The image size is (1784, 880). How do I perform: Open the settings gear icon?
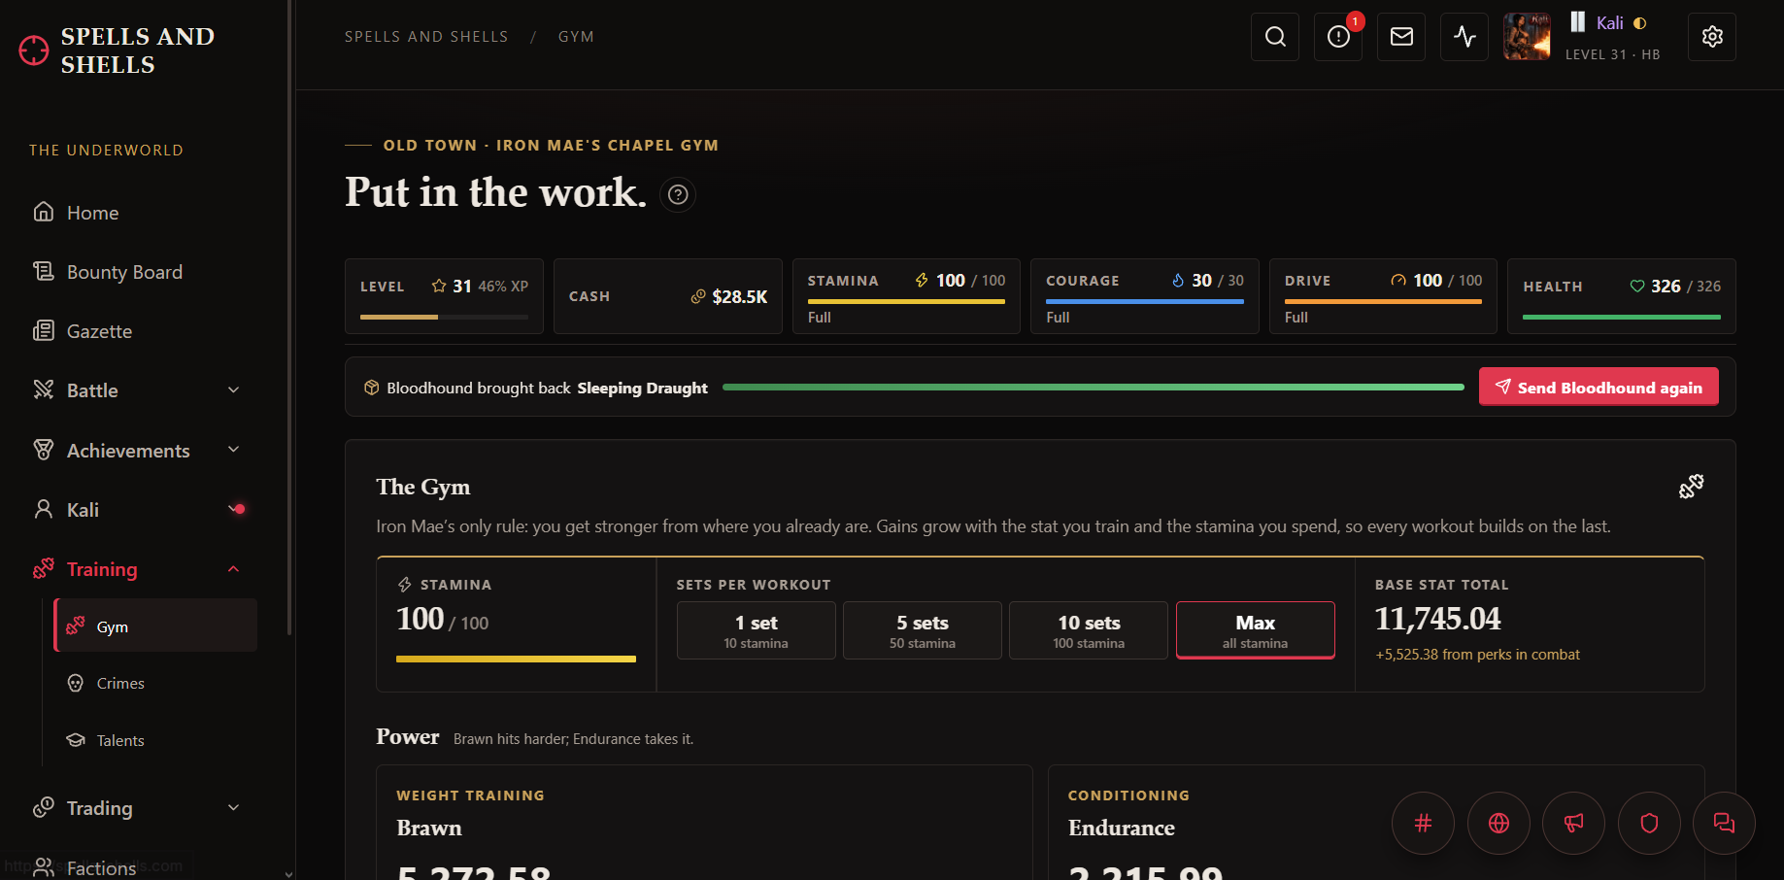pos(1712,37)
